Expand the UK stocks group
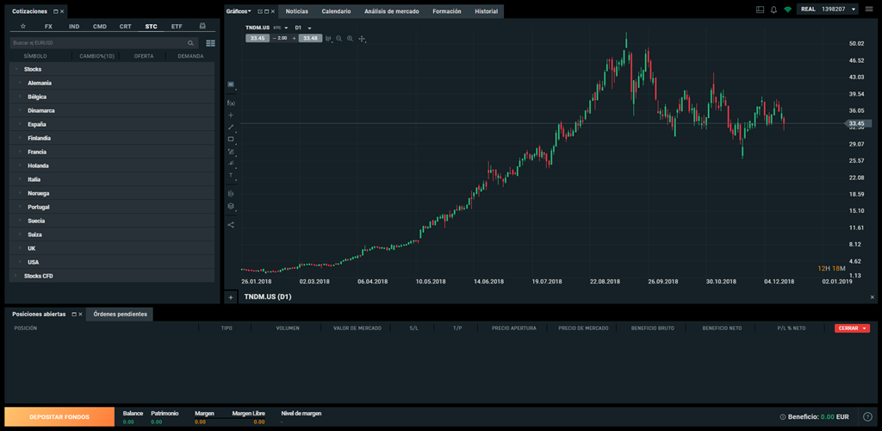This screenshot has width=882, height=431. point(21,248)
